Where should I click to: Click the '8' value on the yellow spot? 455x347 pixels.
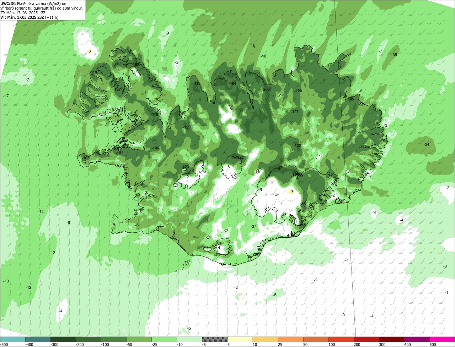click(90, 51)
